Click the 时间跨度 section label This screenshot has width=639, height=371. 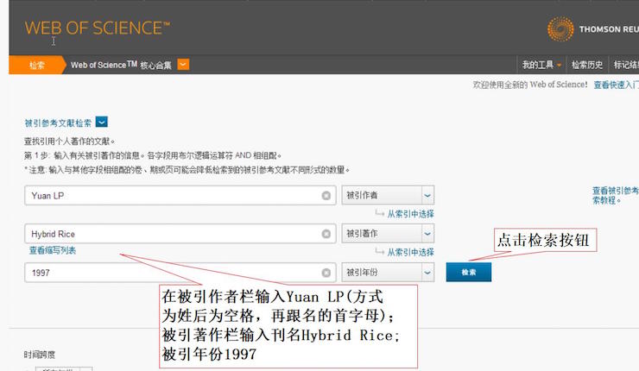coord(40,355)
